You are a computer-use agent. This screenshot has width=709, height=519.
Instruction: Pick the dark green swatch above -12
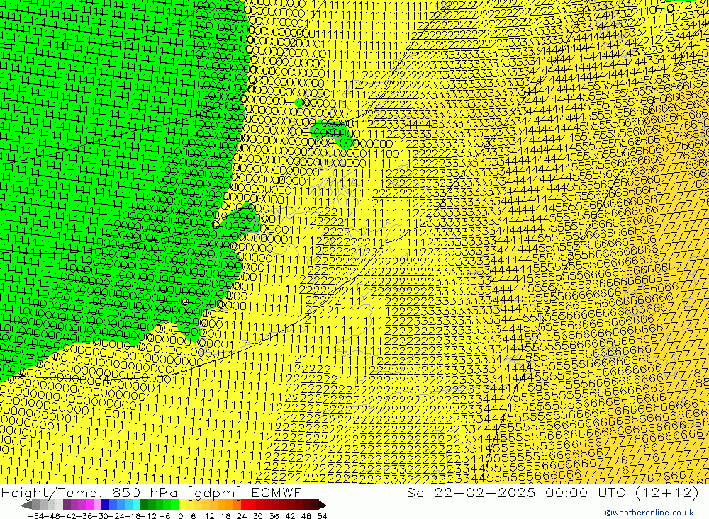(x=144, y=505)
